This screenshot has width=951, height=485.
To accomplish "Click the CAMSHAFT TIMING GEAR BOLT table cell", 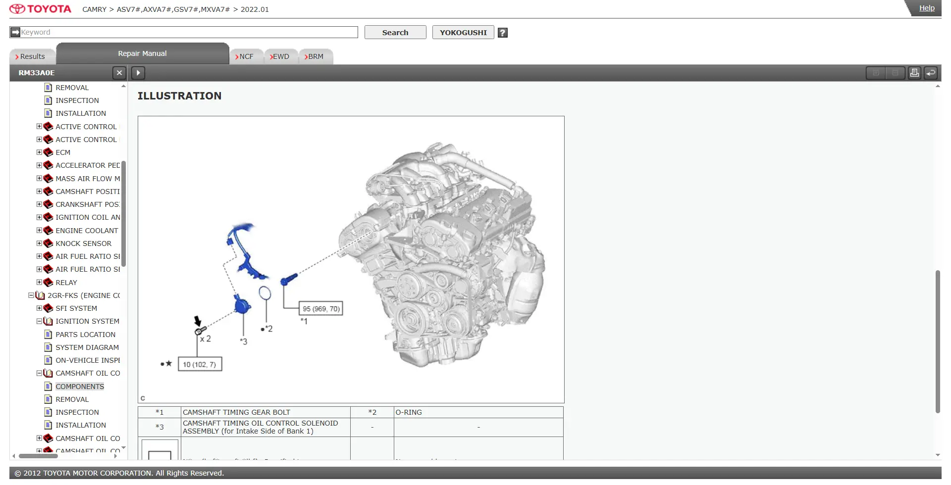I will pyautogui.click(x=265, y=412).
